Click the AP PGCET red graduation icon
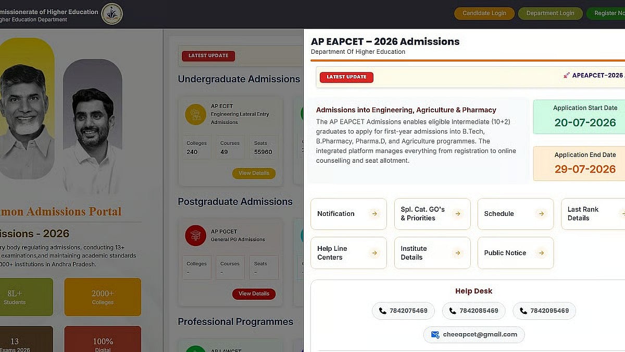Viewport: 625px width, 352px height. pos(196,235)
